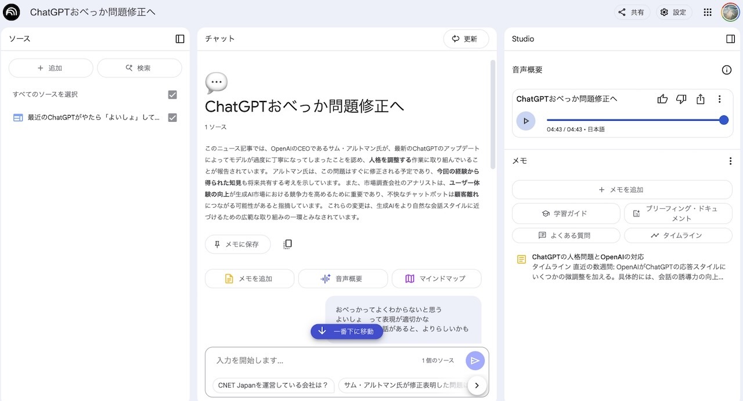Uncheck the 最近のChatGPT source checkbox
This screenshot has height=401, width=743.
(x=172, y=118)
